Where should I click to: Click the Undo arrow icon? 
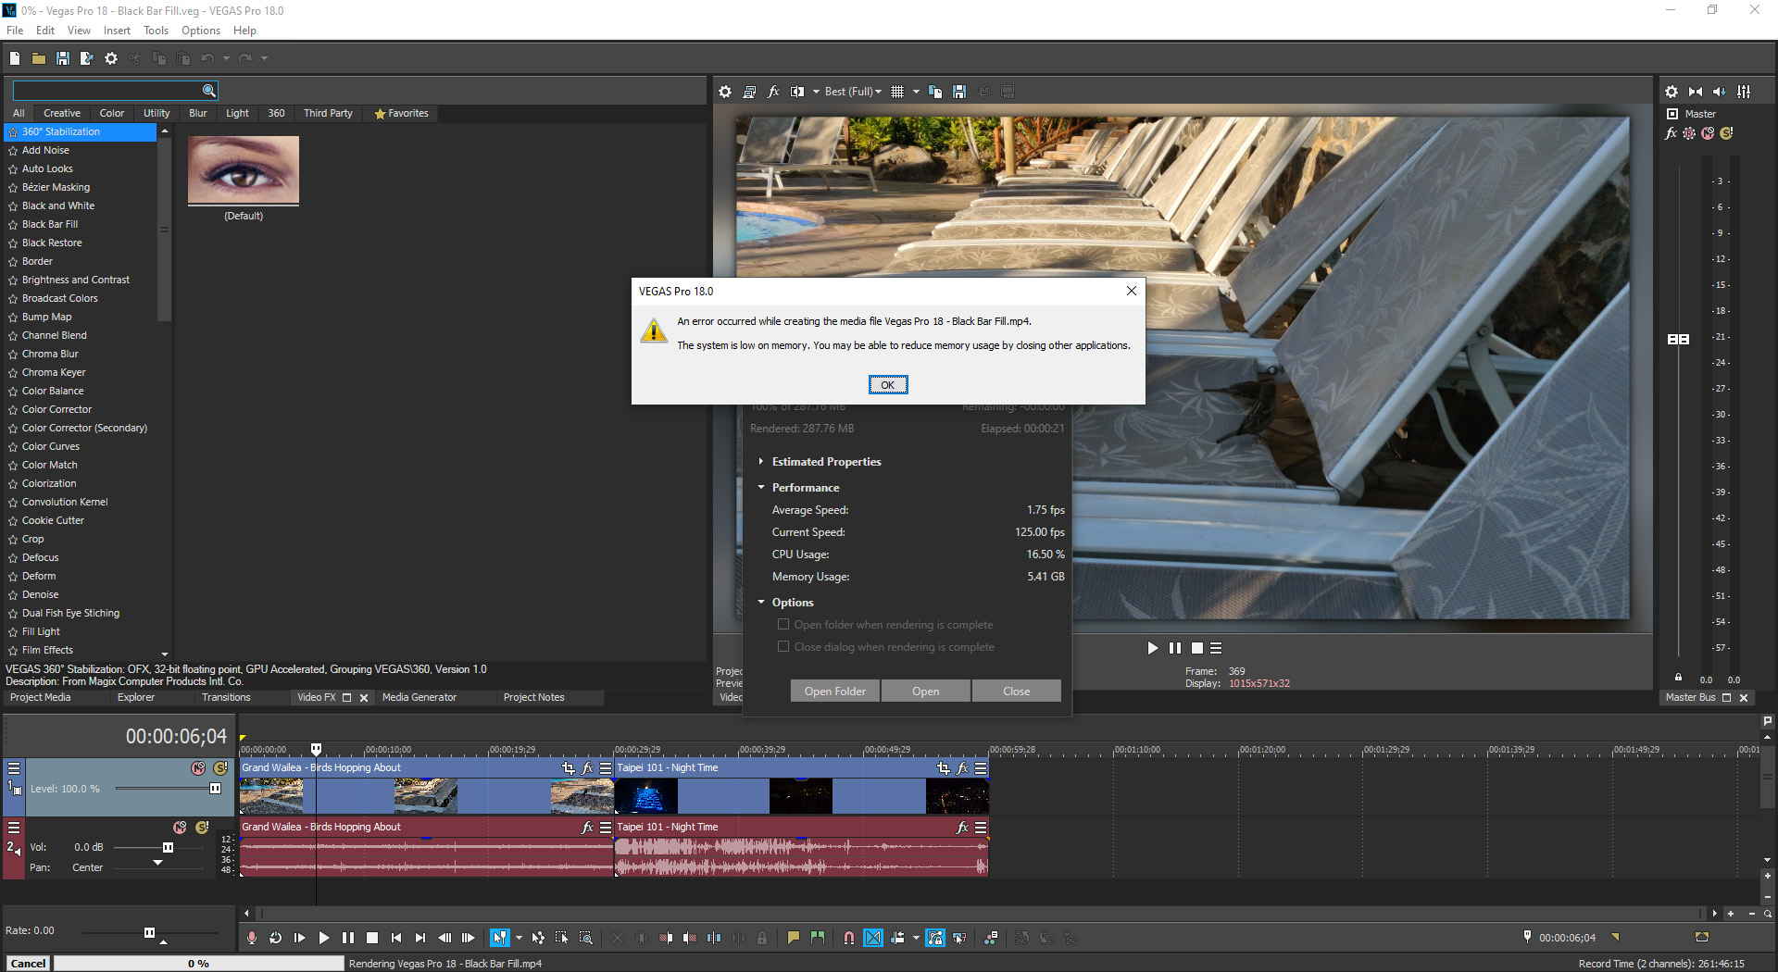coord(207,58)
